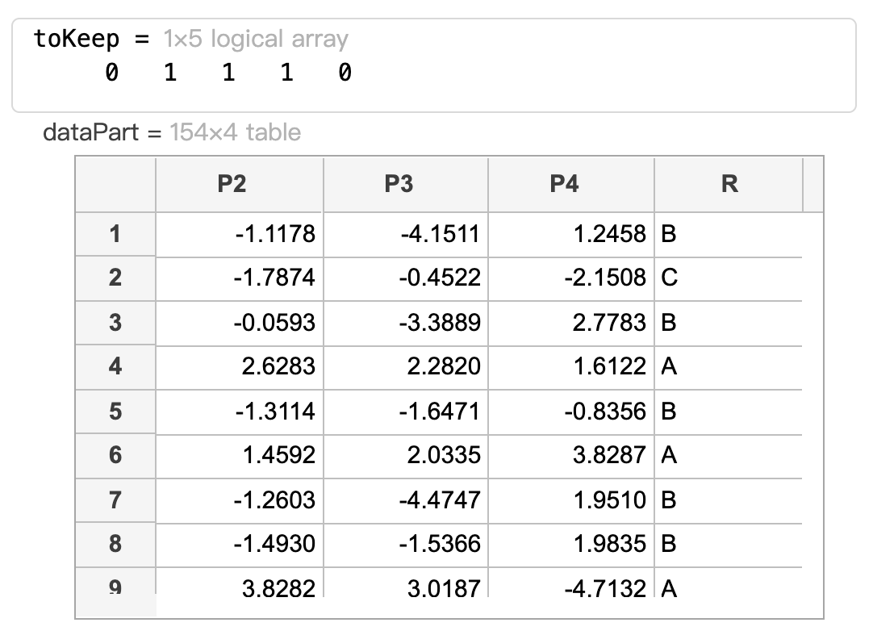Select row 4 header
Viewport: 873px width, 631px height.
coord(115,366)
